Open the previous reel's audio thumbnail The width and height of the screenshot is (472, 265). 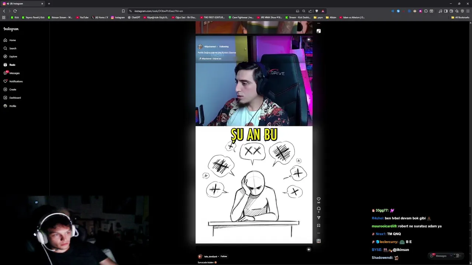(x=319, y=31)
